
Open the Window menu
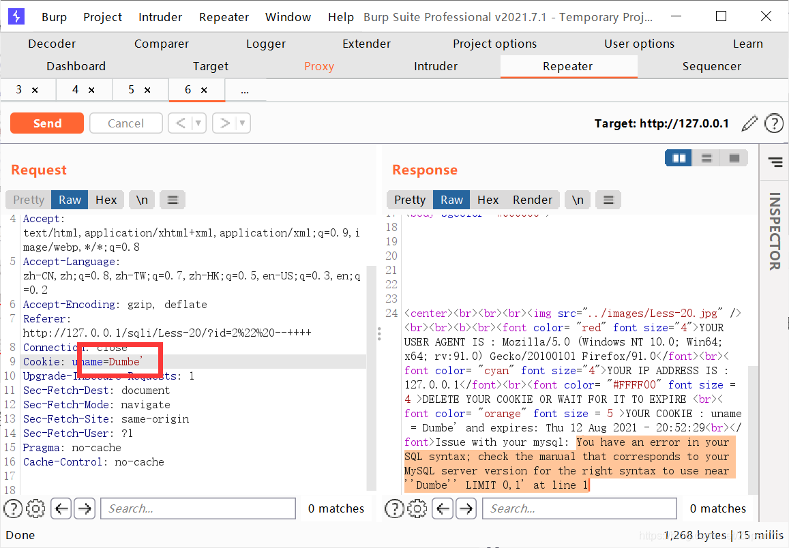[x=288, y=17]
